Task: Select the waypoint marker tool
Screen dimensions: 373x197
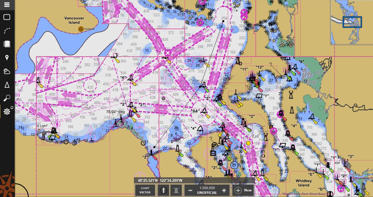Action: pos(7,58)
